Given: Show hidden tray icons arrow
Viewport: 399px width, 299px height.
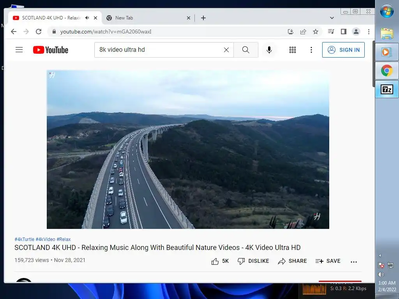Looking at the screenshot, I should pos(380,255).
